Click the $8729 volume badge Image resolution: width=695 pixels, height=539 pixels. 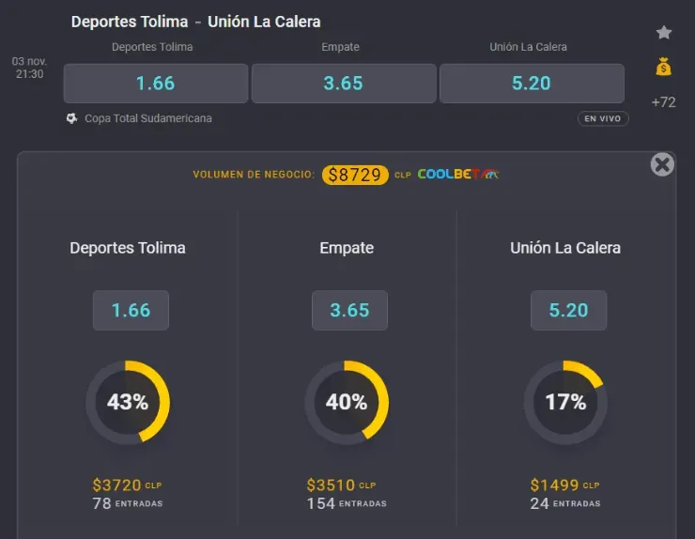pyautogui.click(x=354, y=175)
